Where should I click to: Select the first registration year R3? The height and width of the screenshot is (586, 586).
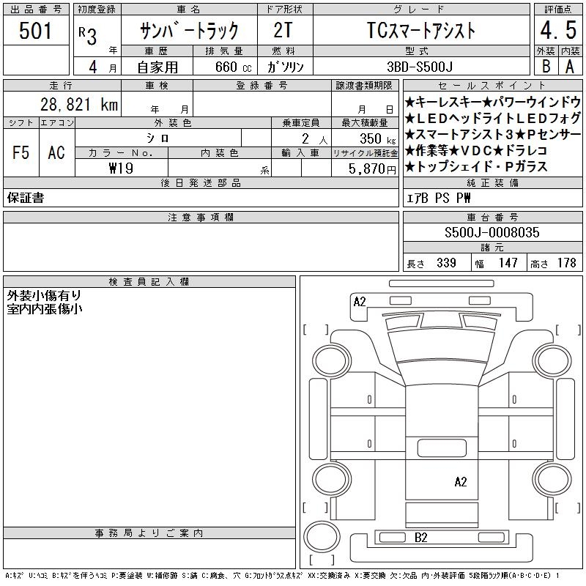tap(88, 36)
